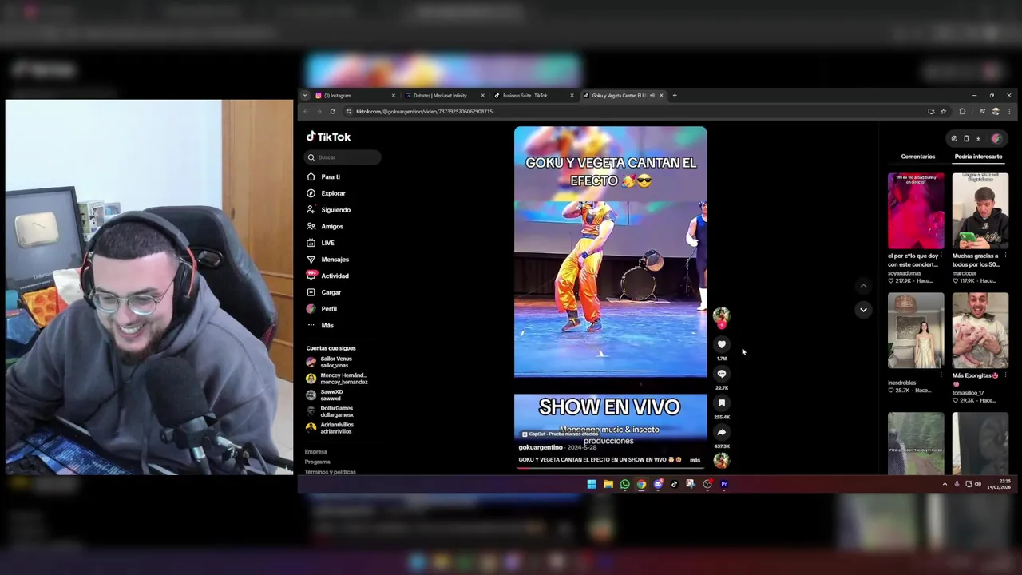Focus the Buscar search field

(x=343, y=157)
